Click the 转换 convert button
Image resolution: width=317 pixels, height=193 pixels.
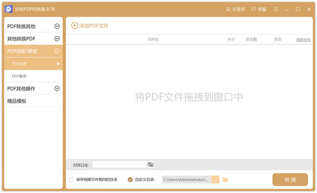290,180
